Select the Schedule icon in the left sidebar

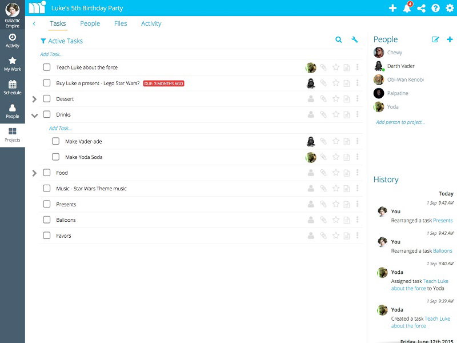pos(11,85)
